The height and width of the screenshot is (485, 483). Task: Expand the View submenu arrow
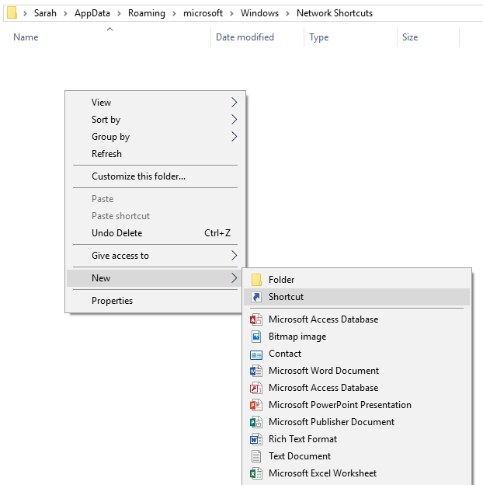(234, 103)
